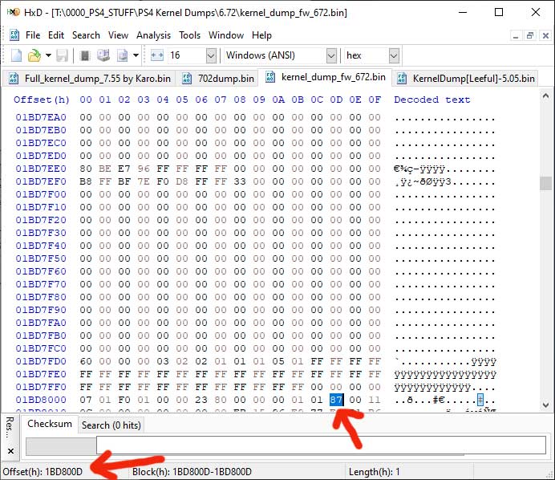Viewport: 555px width, 480px height.
Task: Click the HxD application title icon
Action: point(14,12)
